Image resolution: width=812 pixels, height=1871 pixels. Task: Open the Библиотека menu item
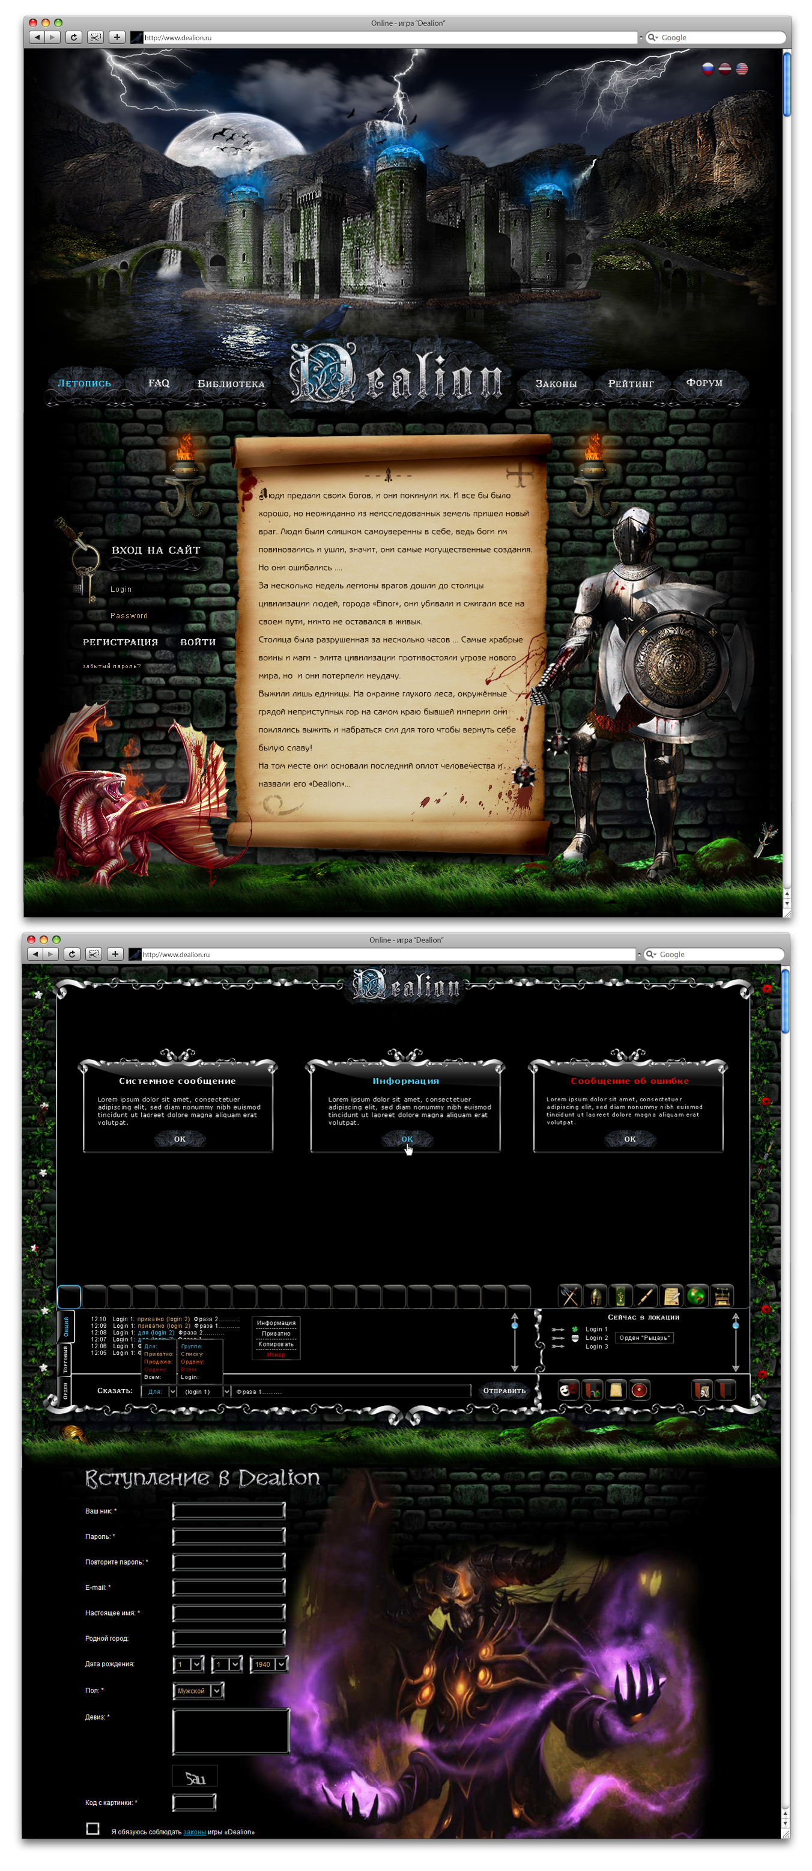(x=231, y=383)
